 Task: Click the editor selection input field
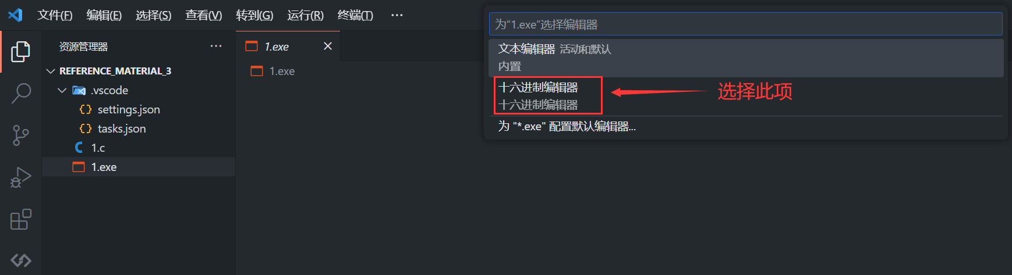pyautogui.click(x=746, y=24)
